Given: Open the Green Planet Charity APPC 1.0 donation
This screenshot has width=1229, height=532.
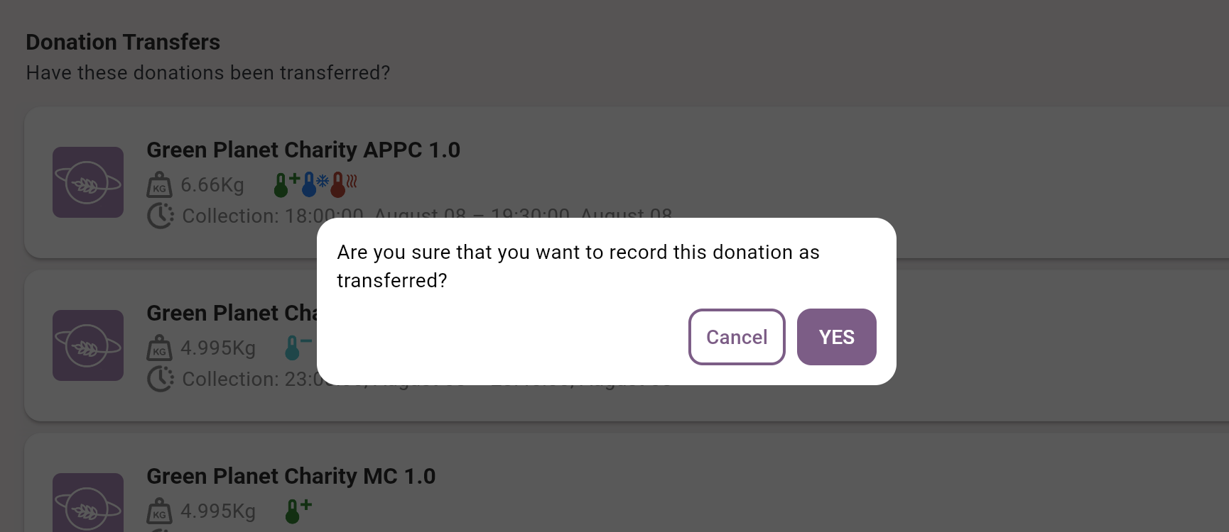Looking at the screenshot, I should point(303,150).
